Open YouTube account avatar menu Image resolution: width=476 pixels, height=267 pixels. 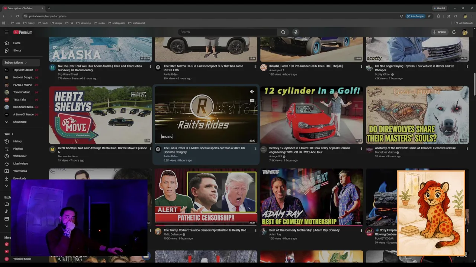tap(465, 32)
